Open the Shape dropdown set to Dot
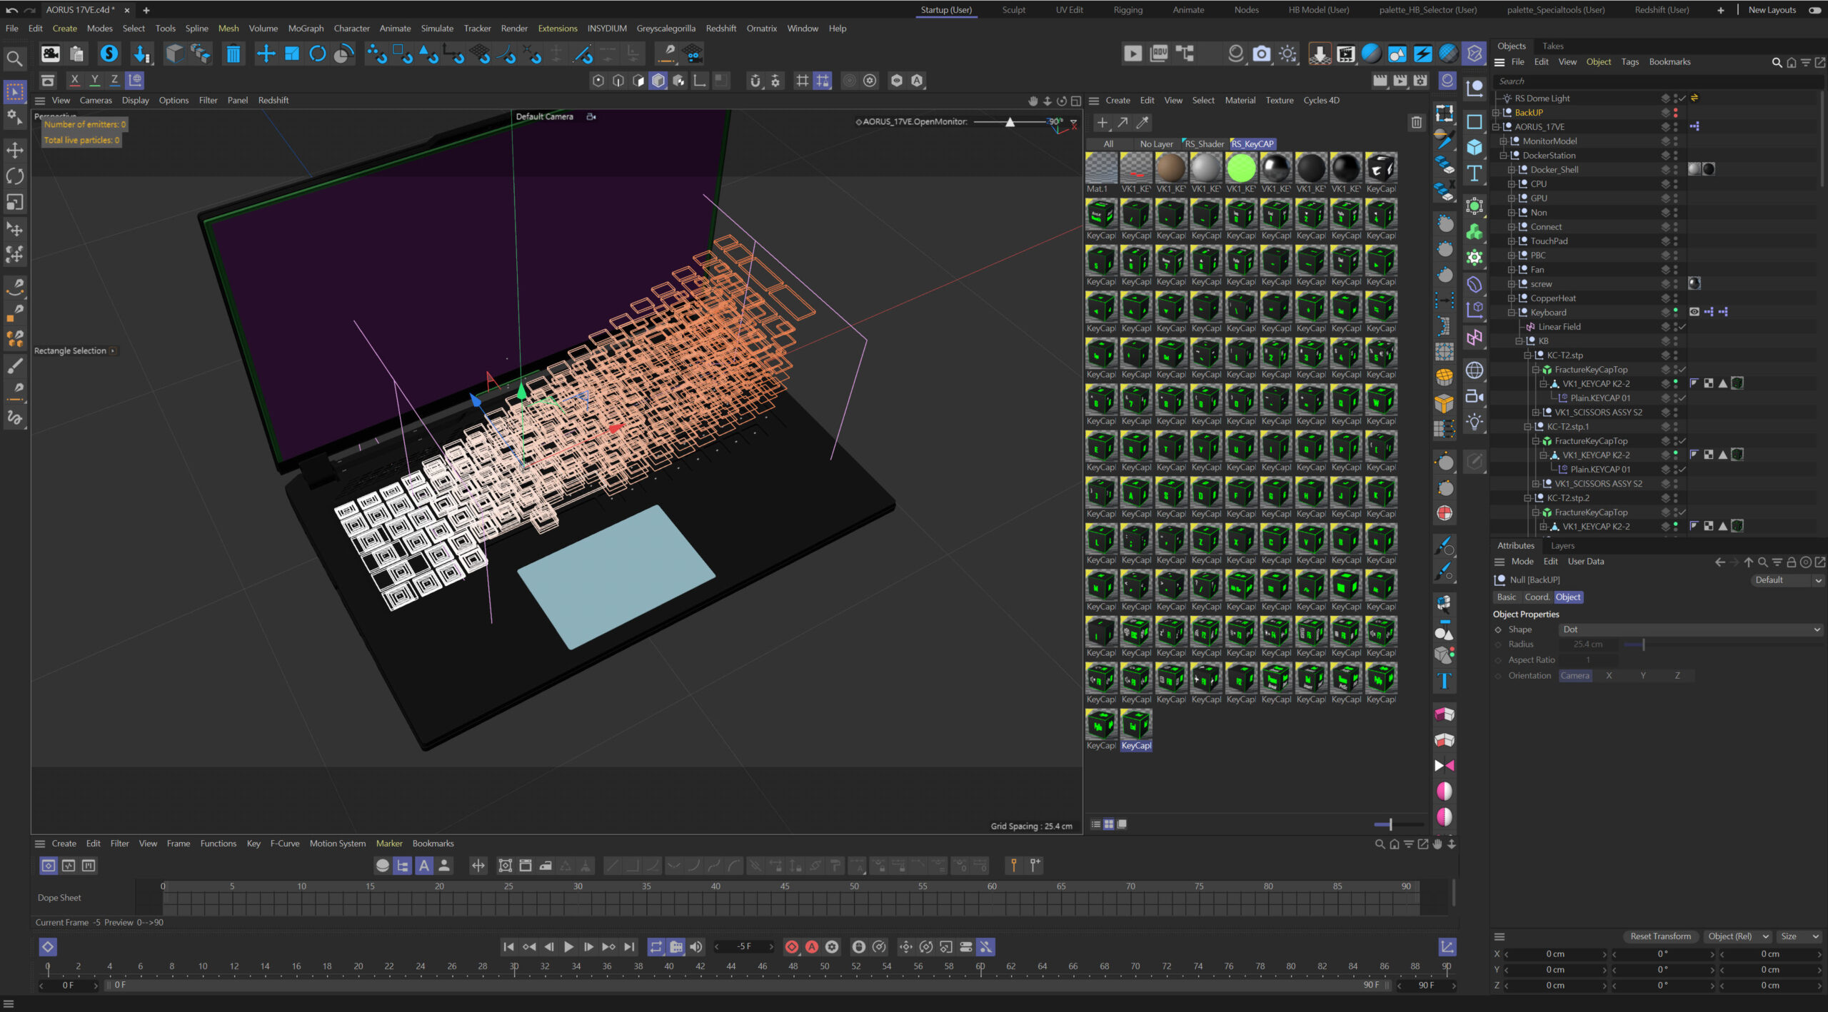1828x1012 pixels. [1689, 629]
